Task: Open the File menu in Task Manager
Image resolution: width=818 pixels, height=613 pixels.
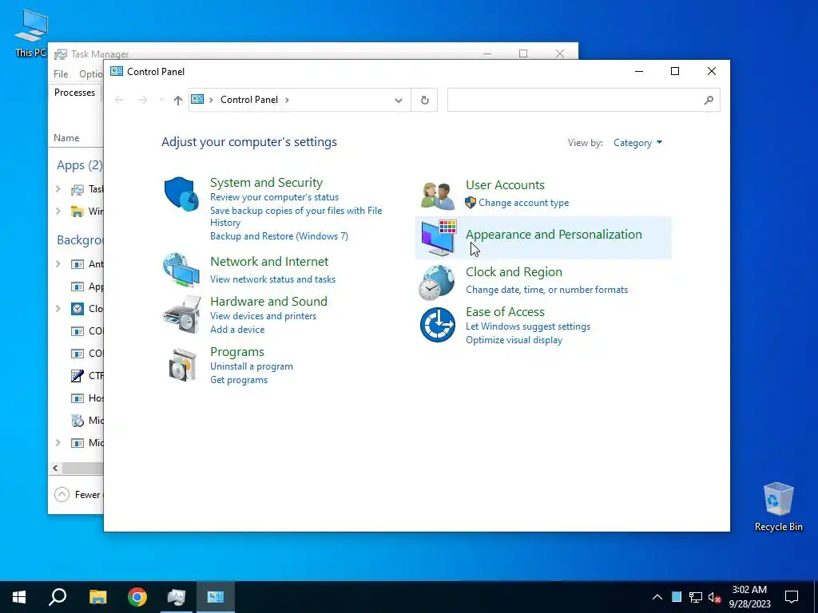Action: (x=61, y=74)
